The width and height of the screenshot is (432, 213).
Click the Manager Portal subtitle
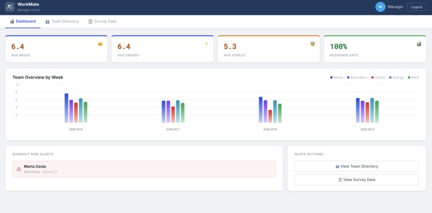coord(28,10)
